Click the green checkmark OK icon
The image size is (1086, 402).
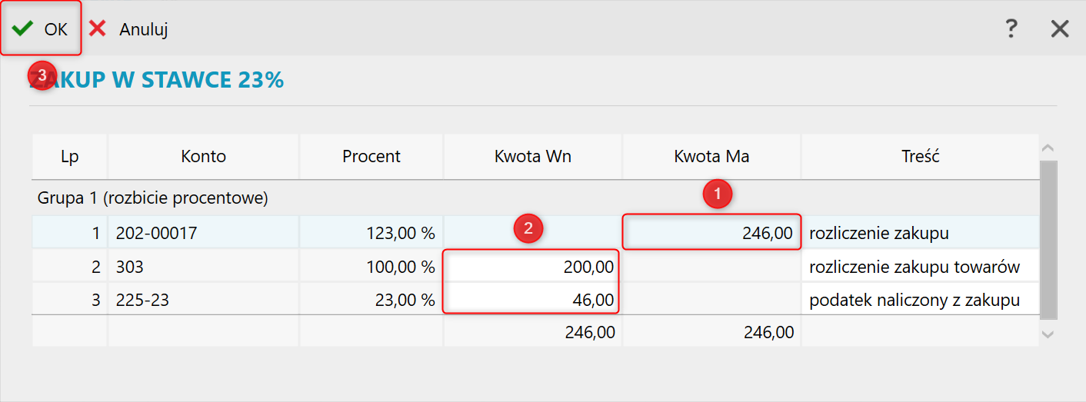point(22,29)
